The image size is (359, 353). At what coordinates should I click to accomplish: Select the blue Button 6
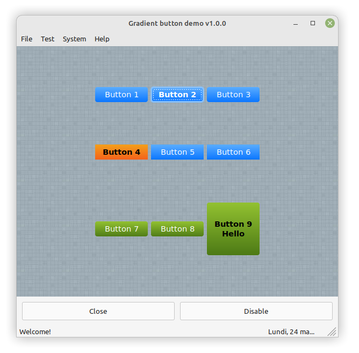[233, 152]
